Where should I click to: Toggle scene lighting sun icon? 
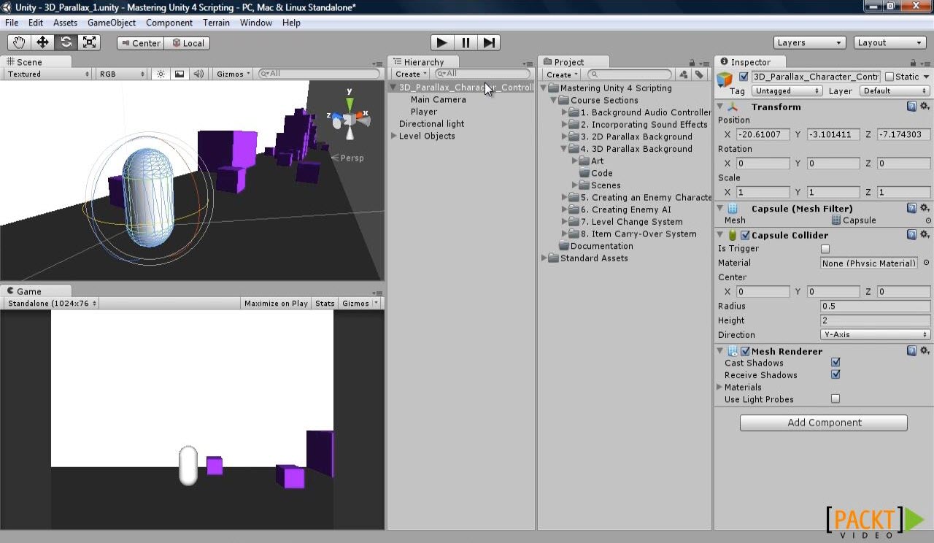[x=161, y=74]
